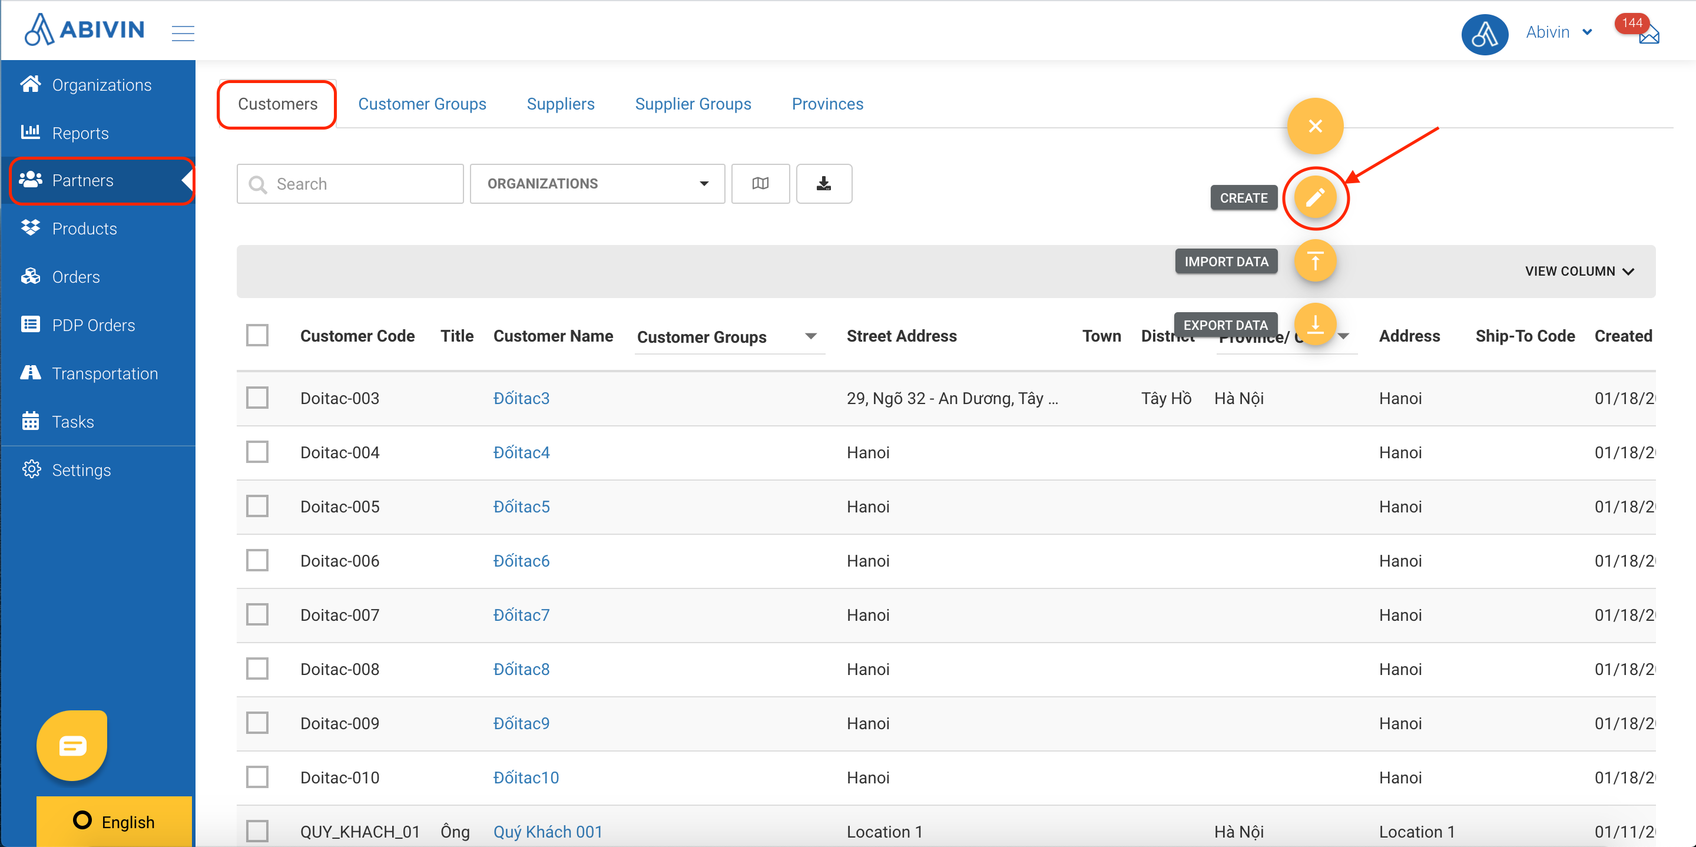Open the yellow chat support widget
Screen dimensions: 1696x847
coord(72,746)
